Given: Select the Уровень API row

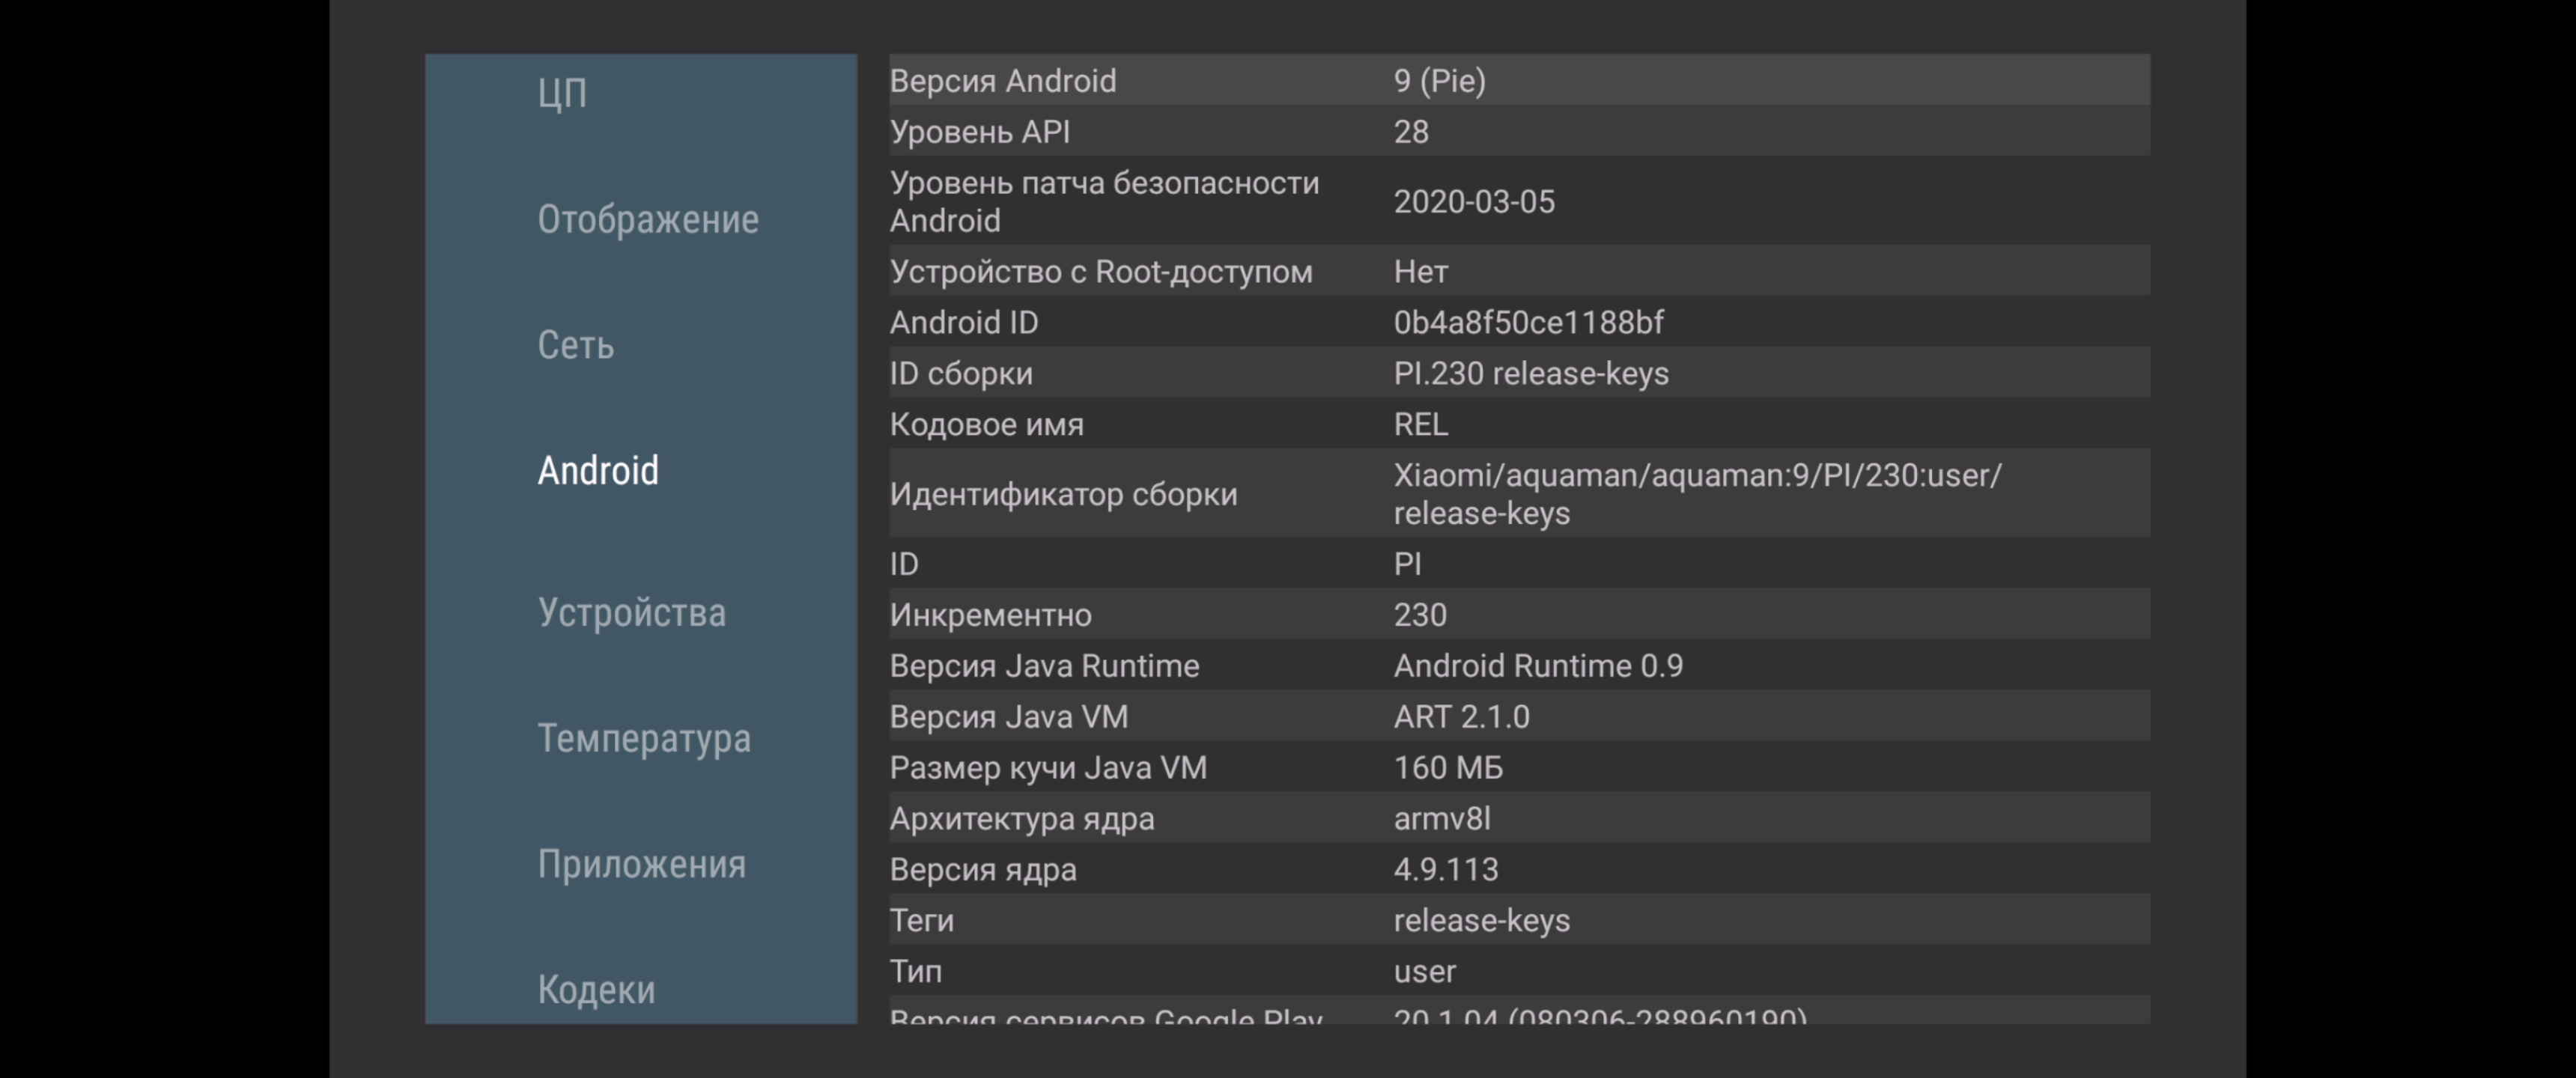Looking at the screenshot, I should point(1518,131).
